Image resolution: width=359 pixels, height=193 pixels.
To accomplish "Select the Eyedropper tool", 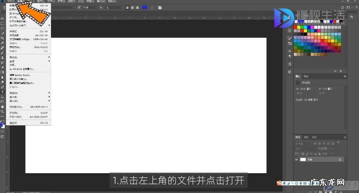I will click(2, 43).
